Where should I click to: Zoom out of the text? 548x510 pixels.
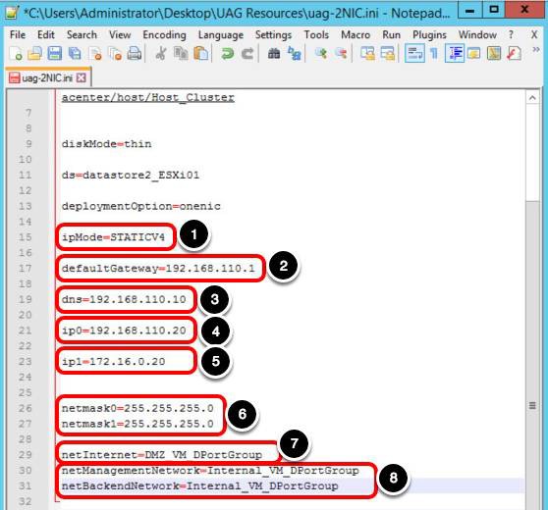coord(341,54)
